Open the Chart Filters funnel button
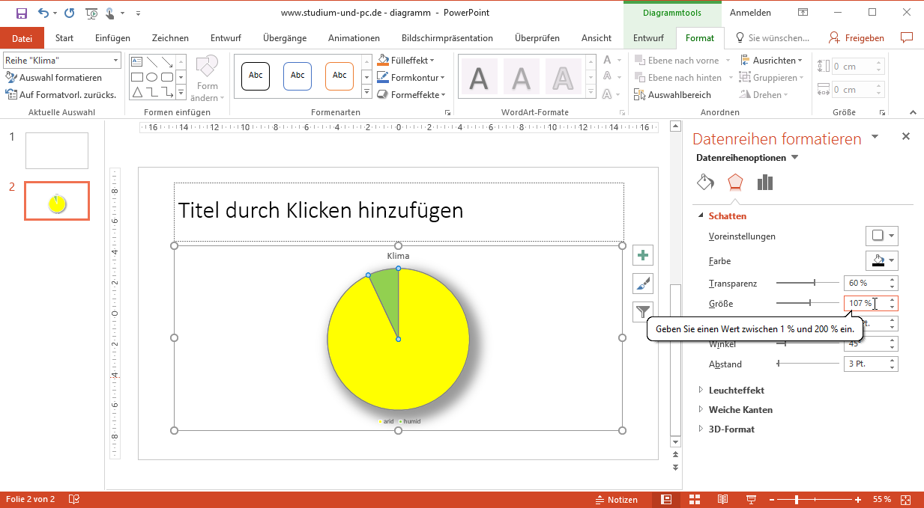The image size is (924, 508). point(643,311)
